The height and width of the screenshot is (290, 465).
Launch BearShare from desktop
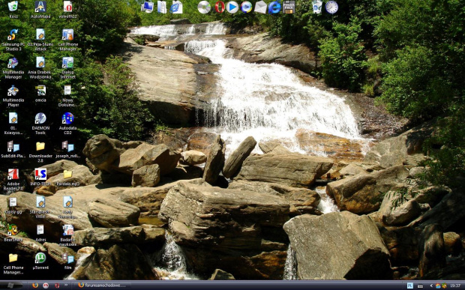click(13, 233)
